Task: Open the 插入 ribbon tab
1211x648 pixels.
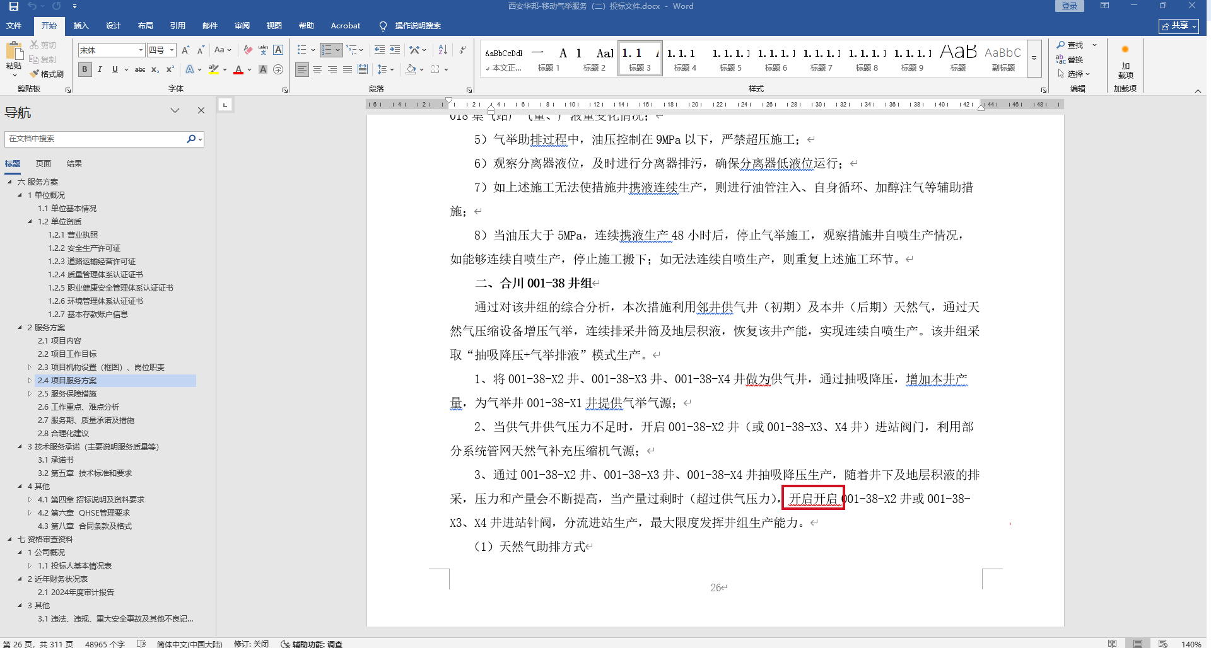Action: 81,26
